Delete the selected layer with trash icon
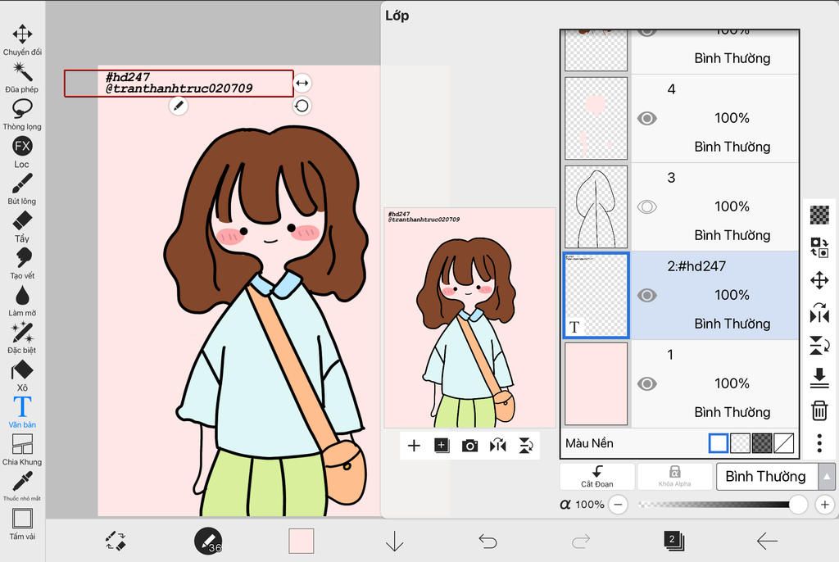 pos(819,410)
